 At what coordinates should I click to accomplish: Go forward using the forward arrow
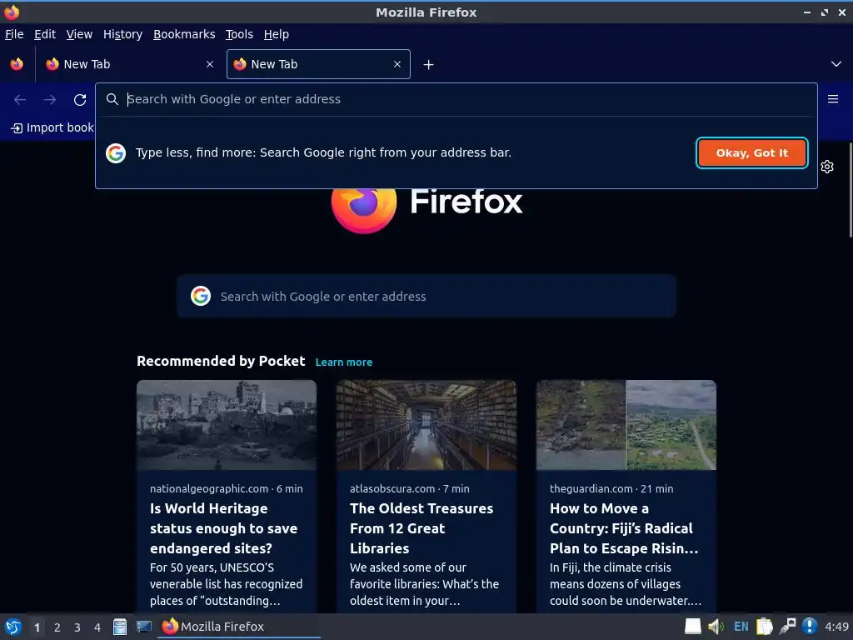[50, 100]
